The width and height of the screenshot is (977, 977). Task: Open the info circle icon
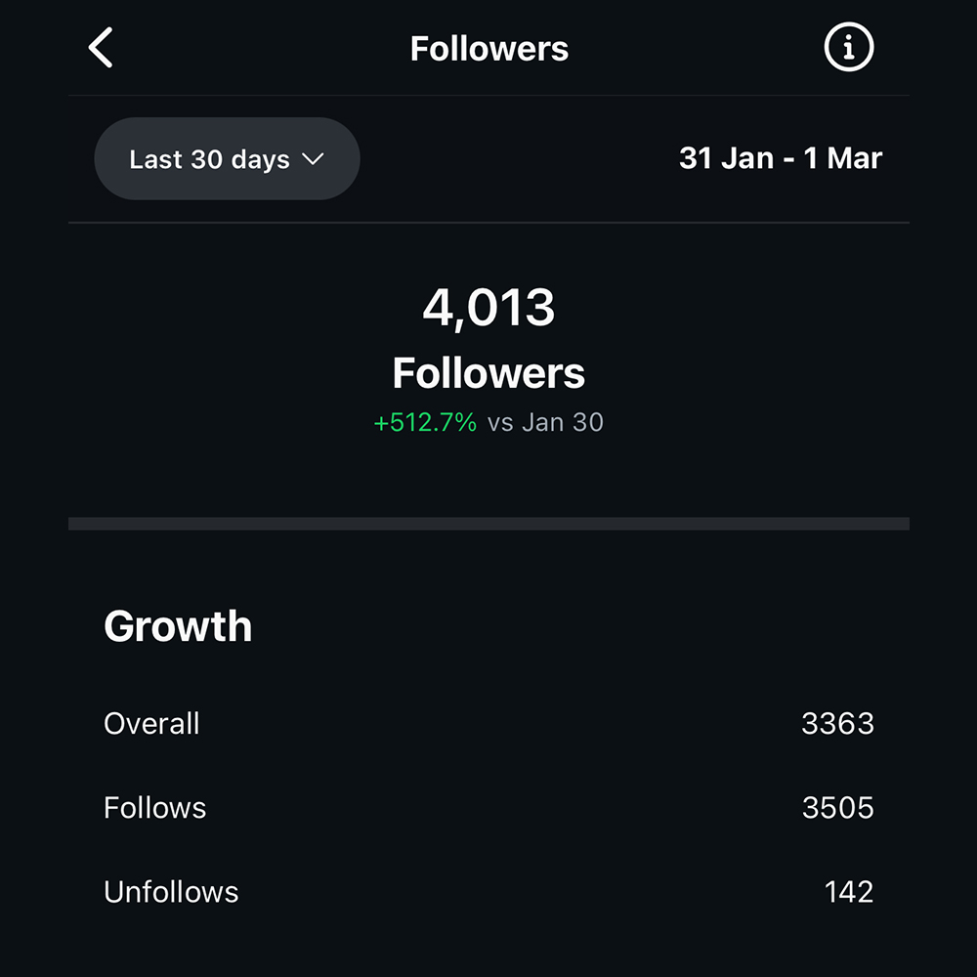click(x=848, y=48)
